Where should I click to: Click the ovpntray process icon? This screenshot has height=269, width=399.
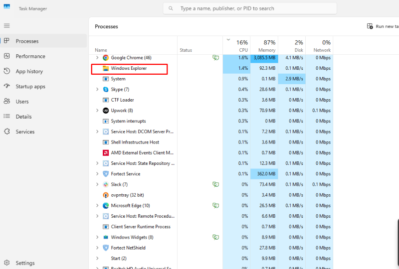tap(106, 195)
